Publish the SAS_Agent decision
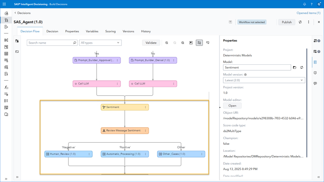Image resolution: width=324 pixels, height=182 pixels. pyautogui.click(x=287, y=22)
